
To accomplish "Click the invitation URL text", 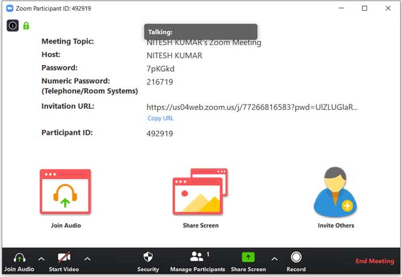I will [x=252, y=107].
